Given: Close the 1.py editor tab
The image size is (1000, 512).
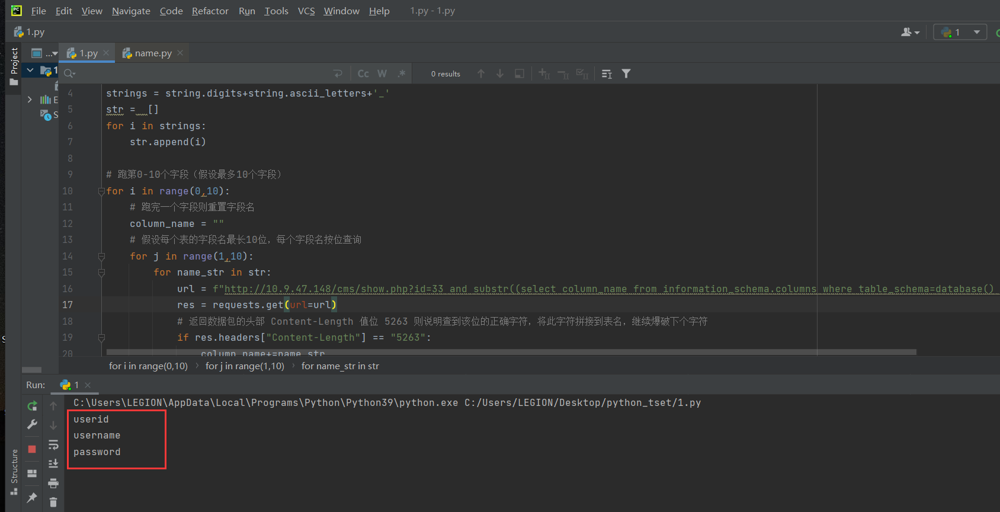Looking at the screenshot, I should [x=106, y=53].
